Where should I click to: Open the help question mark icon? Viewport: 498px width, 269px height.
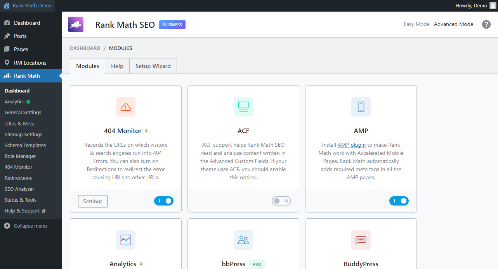coord(486,24)
